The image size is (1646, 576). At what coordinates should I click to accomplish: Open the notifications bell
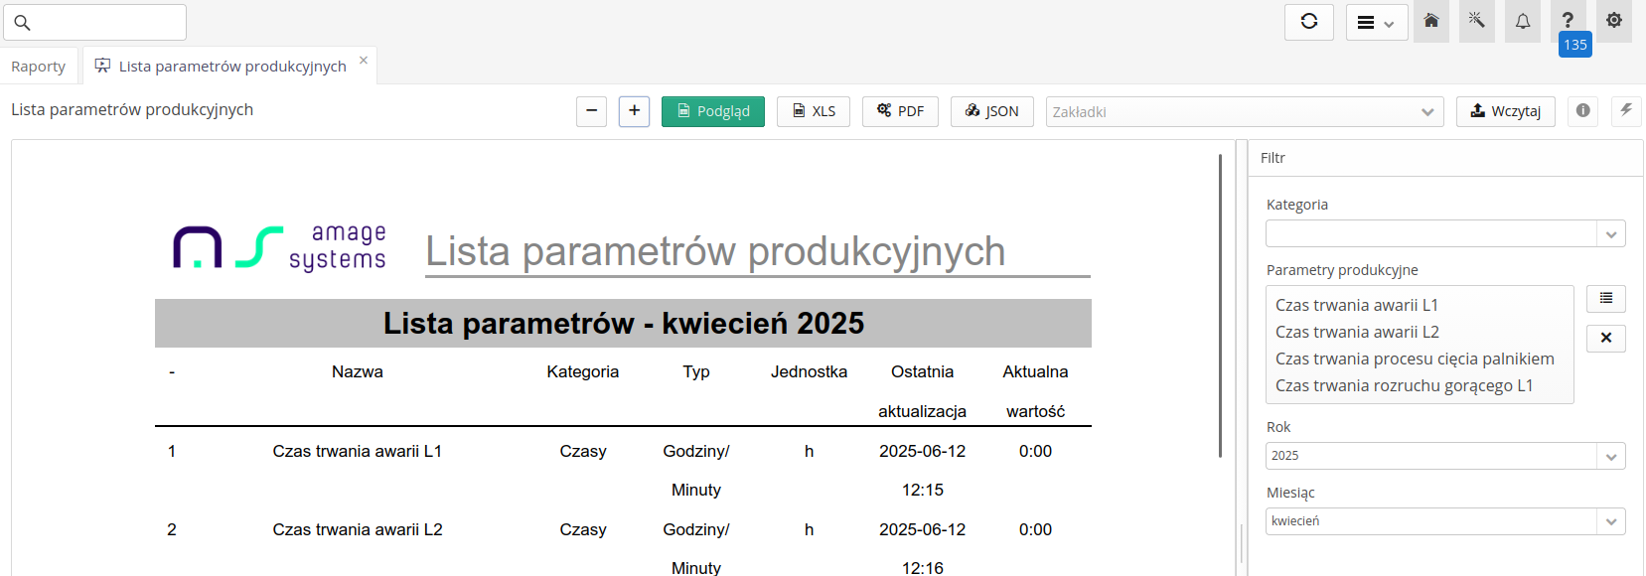coord(1522,21)
